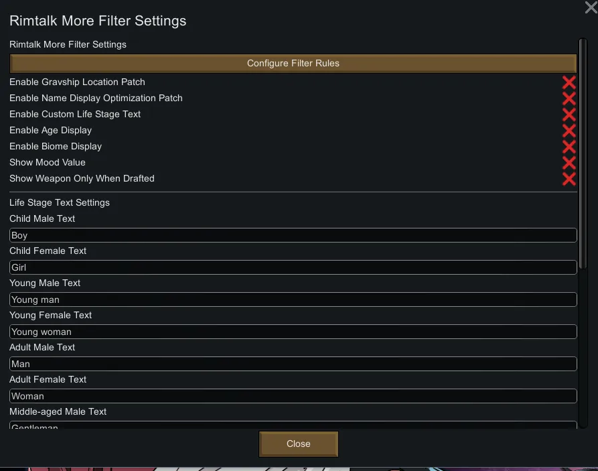Toggle Show Weapon Only When Drafted

(x=569, y=179)
